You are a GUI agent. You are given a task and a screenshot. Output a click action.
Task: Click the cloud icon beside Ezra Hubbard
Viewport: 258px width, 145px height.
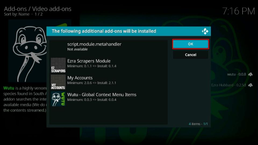pyautogui.click(x=250, y=85)
